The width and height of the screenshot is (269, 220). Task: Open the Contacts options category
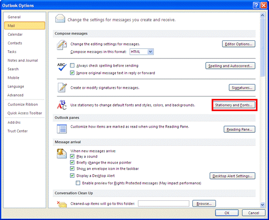point(25,43)
